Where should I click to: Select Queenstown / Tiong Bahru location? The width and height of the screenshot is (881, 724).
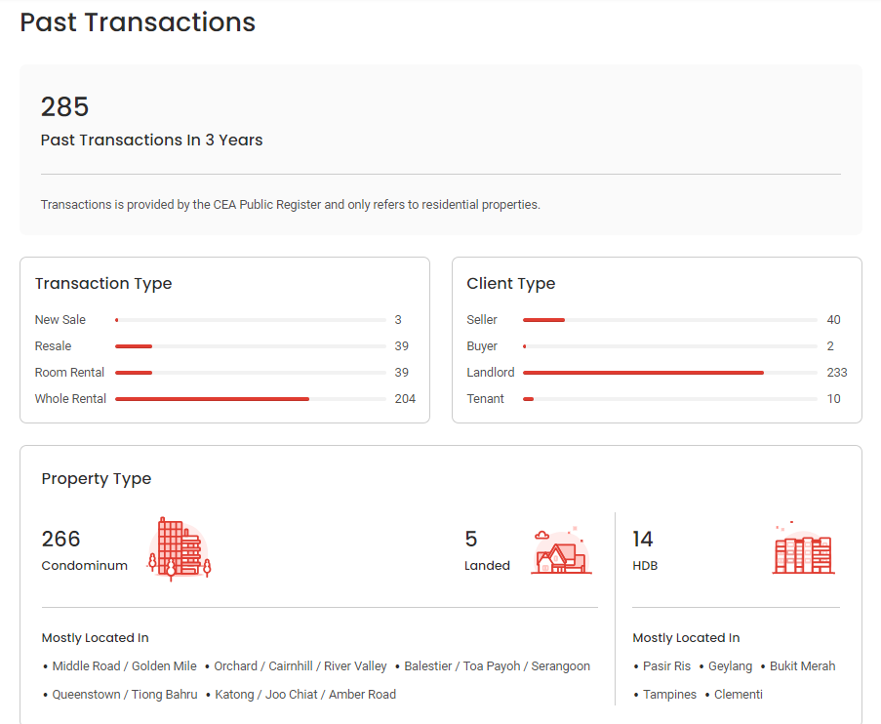125,695
